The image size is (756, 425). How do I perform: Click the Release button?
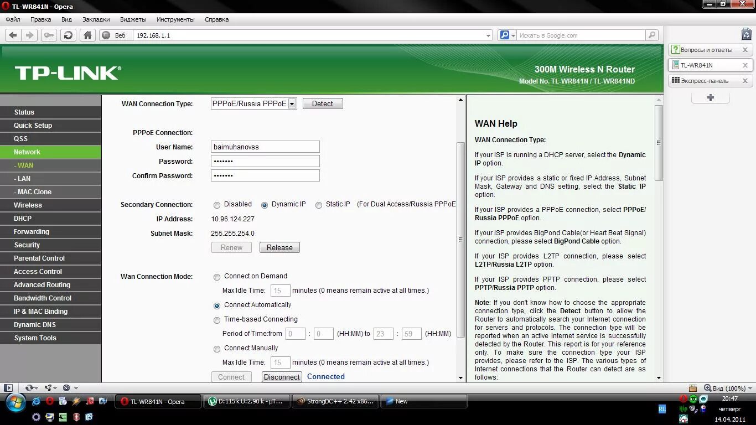pos(279,247)
